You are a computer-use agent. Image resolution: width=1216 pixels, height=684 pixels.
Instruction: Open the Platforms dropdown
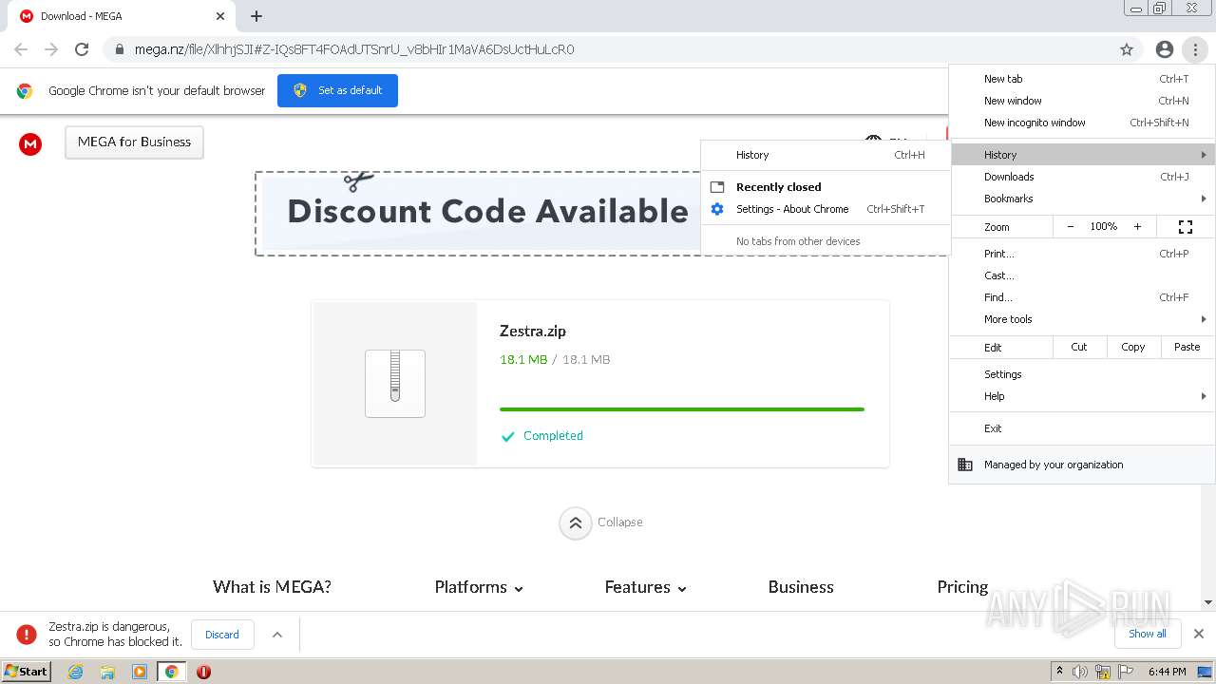pyautogui.click(x=479, y=587)
